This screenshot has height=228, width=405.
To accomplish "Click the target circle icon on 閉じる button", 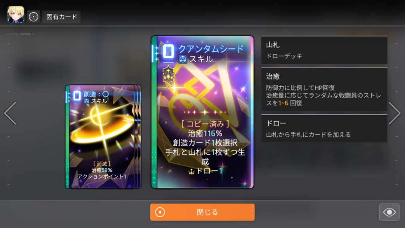I will pyautogui.click(x=160, y=212).
